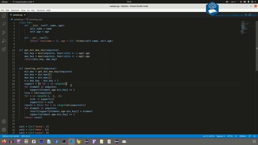Open the Terminal from the dock
258x145 pixels.
click(x=64, y=141)
